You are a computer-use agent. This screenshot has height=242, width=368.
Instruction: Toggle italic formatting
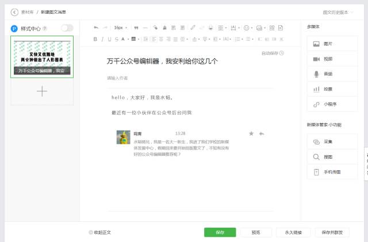[x=102, y=39]
